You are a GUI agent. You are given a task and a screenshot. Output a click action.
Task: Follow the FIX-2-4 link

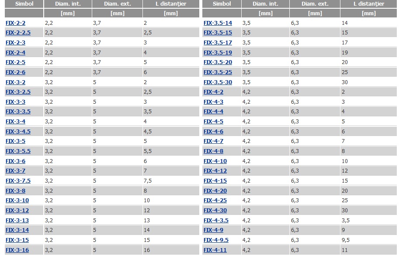16,52
